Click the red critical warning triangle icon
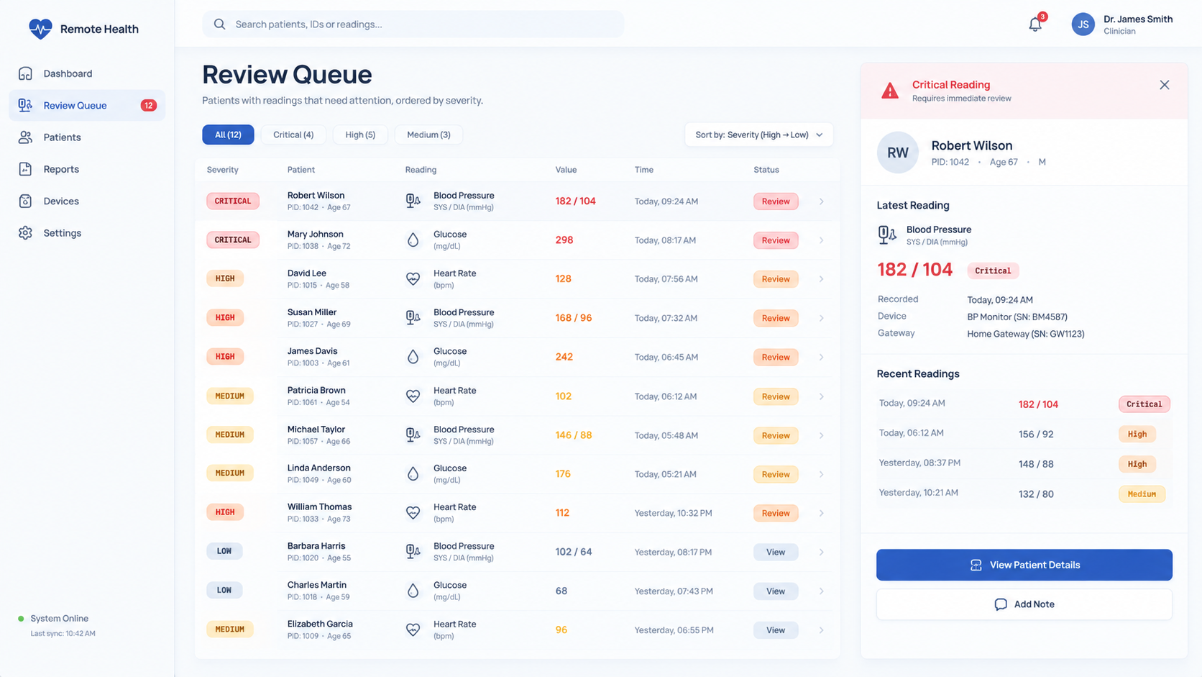This screenshot has width=1202, height=677. (x=890, y=91)
